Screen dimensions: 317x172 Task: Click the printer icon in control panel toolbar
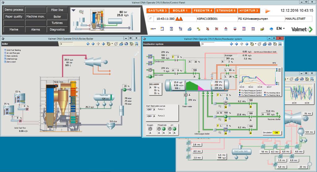(189, 29)
